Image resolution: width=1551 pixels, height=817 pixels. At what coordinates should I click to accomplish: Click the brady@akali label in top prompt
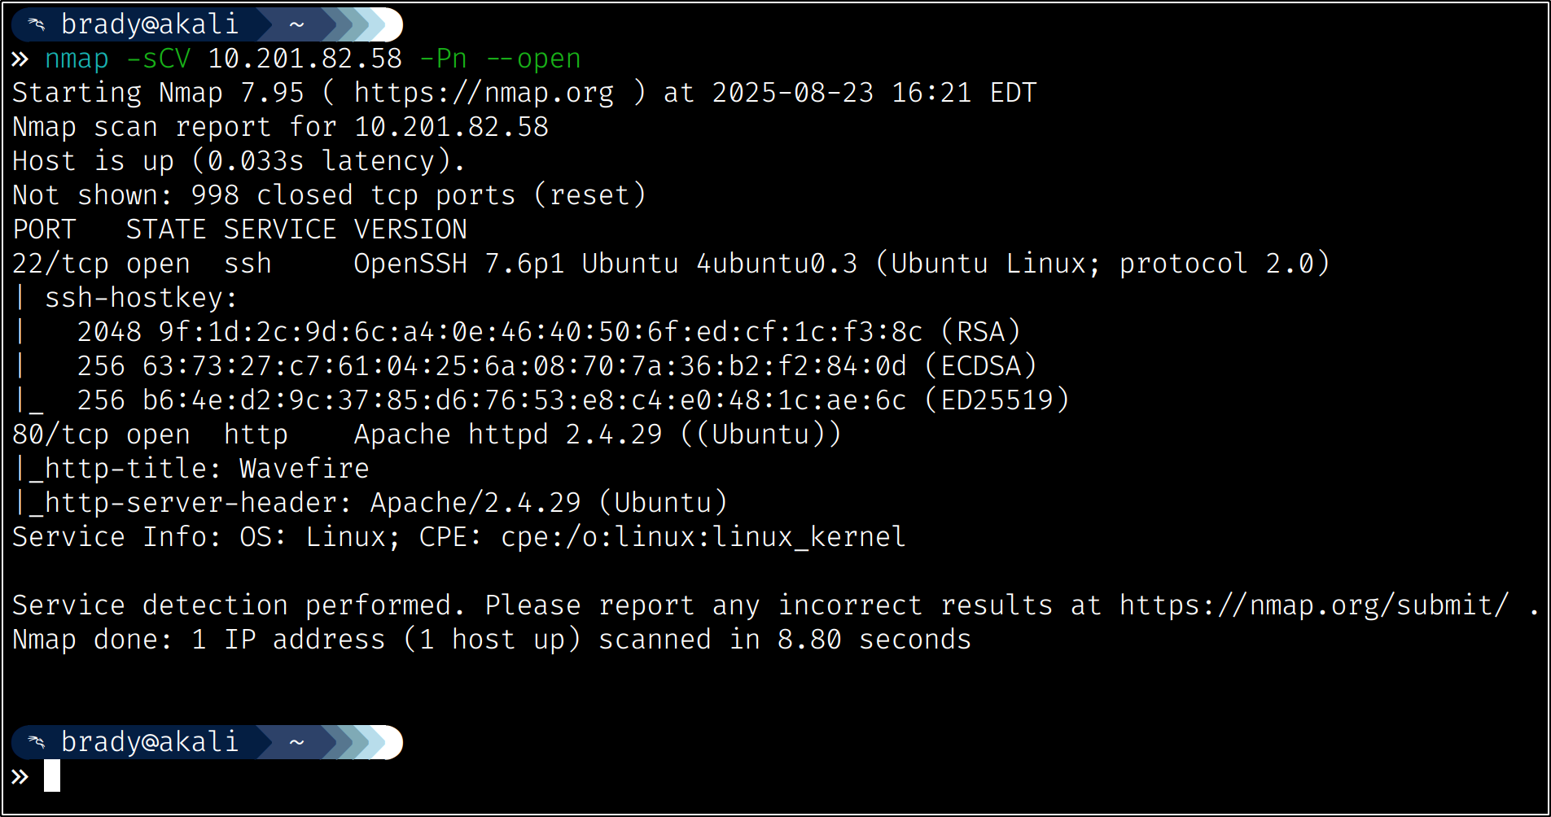[x=150, y=24]
